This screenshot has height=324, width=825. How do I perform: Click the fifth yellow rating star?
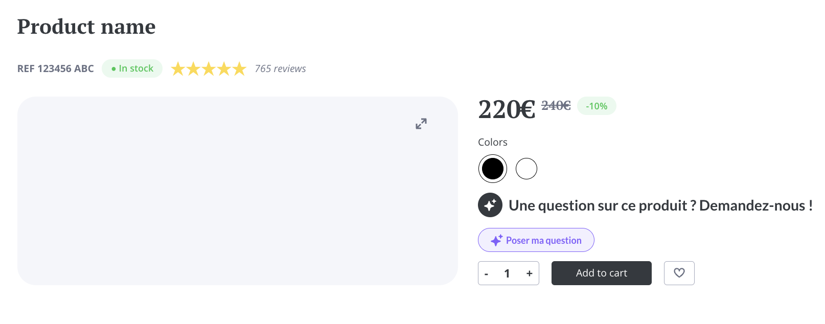click(x=239, y=68)
